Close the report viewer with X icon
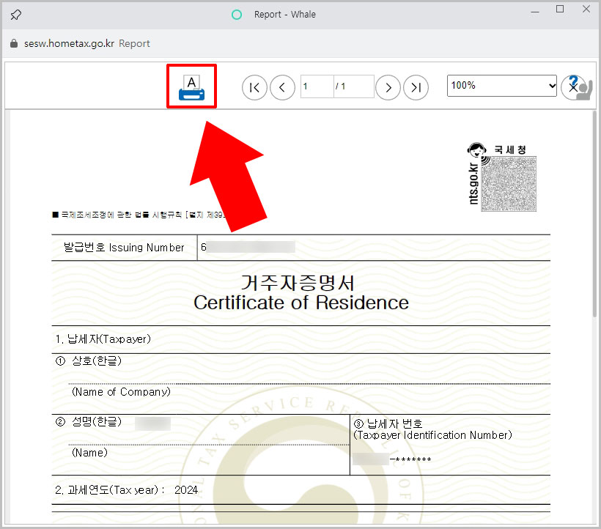Screen dimensions: 601x529 click(573, 88)
